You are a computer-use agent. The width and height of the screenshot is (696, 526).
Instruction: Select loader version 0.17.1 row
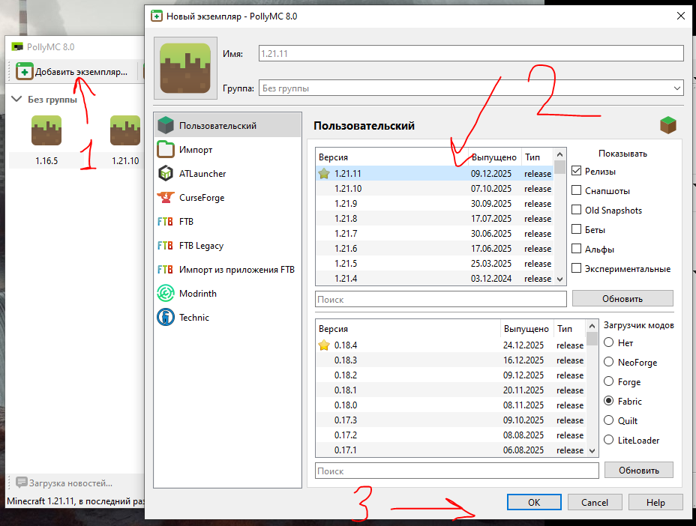451,450
